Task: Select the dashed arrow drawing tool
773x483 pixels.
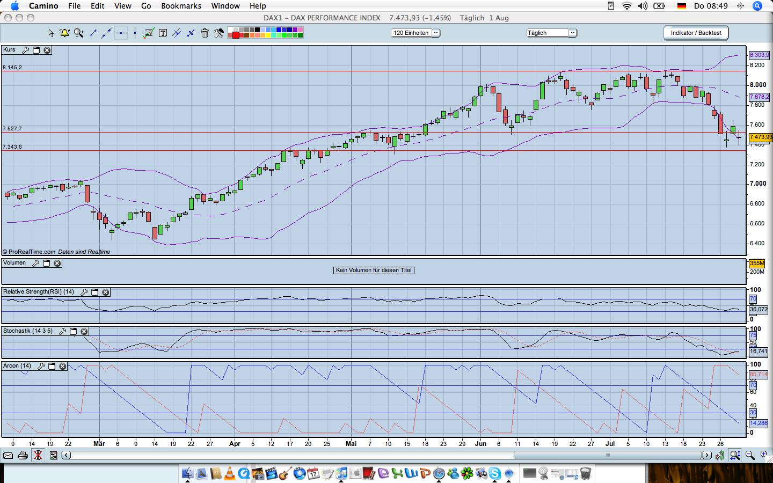Action: tap(191, 33)
